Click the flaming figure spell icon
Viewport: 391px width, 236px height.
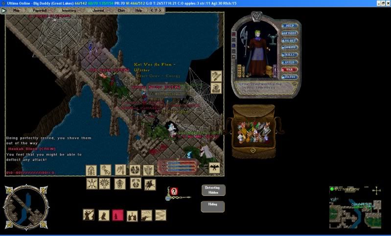click(92, 170)
